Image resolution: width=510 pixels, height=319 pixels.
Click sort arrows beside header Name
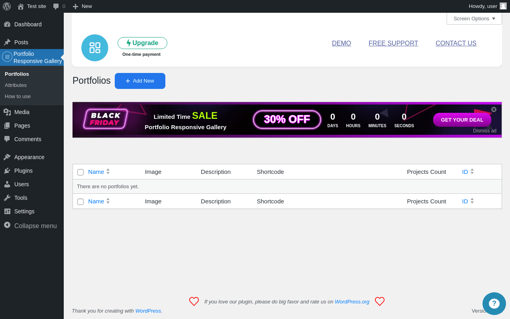pyautogui.click(x=108, y=171)
